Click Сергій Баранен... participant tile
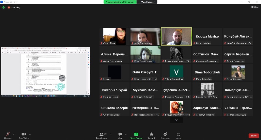 pyautogui.click(x=238, y=54)
